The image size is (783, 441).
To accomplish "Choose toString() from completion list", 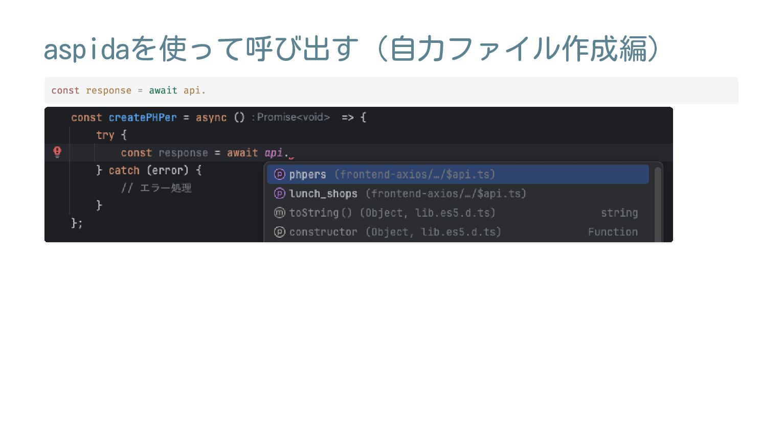I will pos(458,213).
